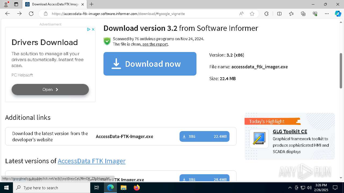Click the page vertical scrollbar thumb

coord(341,70)
